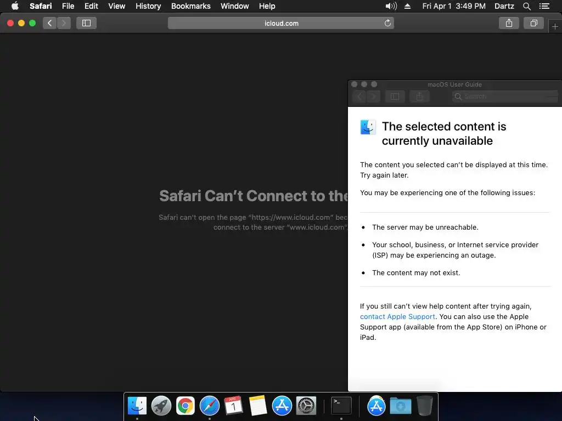562x421 pixels.
Task: Open Terminal from the Dock
Action: coord(341,406)
